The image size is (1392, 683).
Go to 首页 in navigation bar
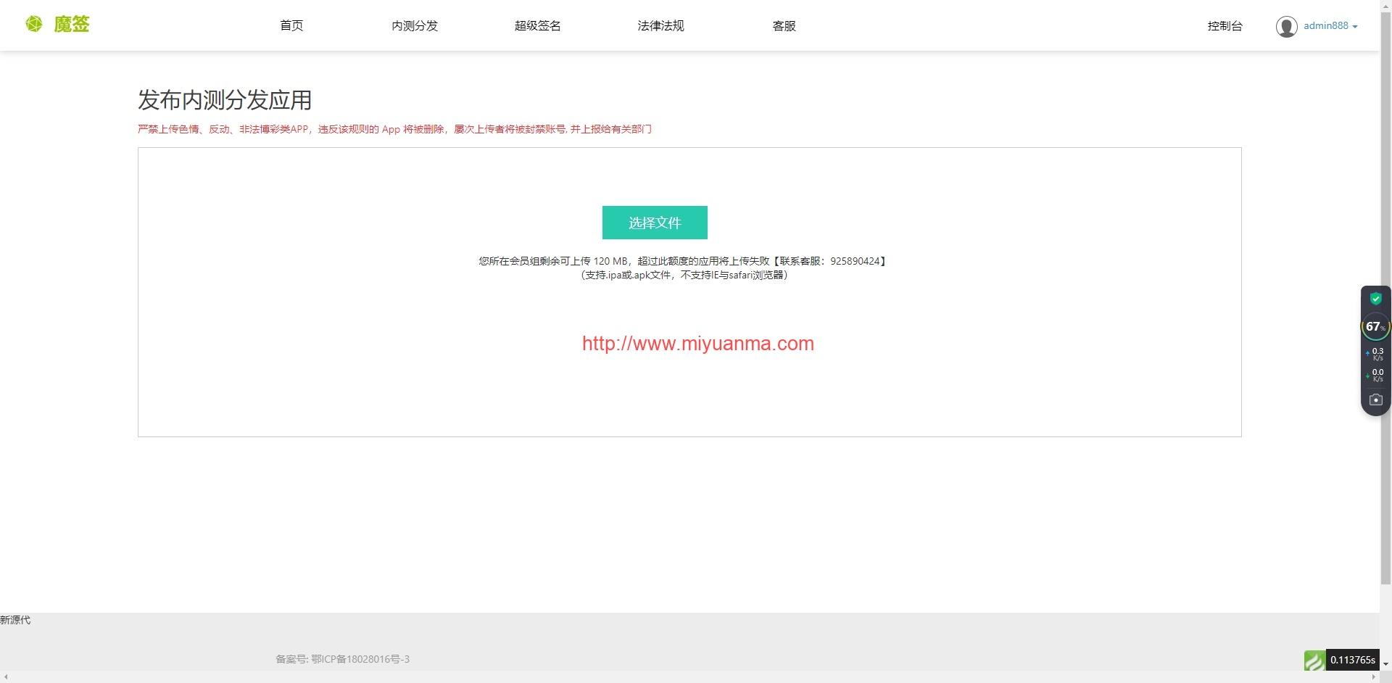(291, 26)
